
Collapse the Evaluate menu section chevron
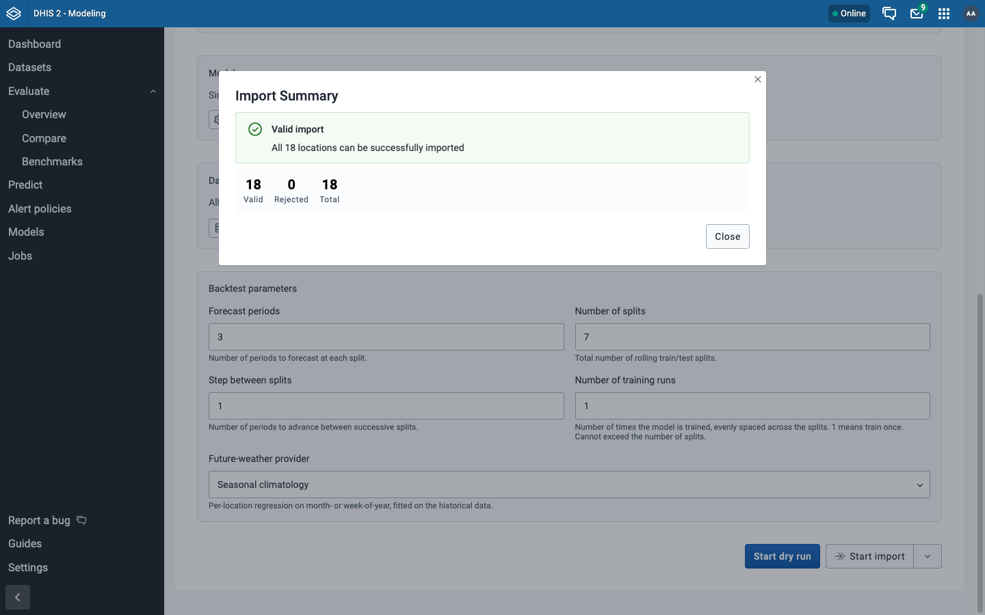[x=153, y=92]
